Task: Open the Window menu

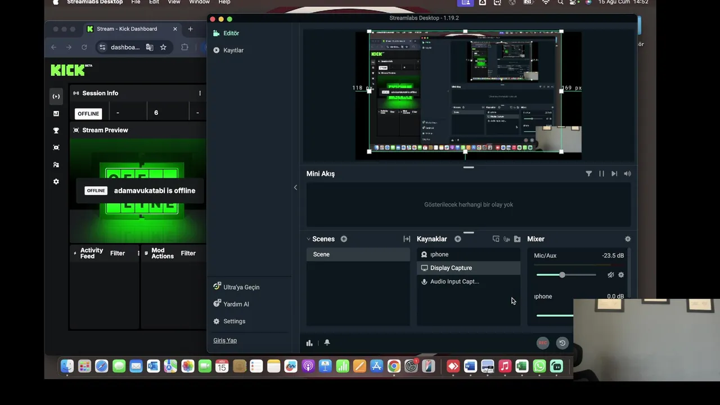Action: click(199, 2)
